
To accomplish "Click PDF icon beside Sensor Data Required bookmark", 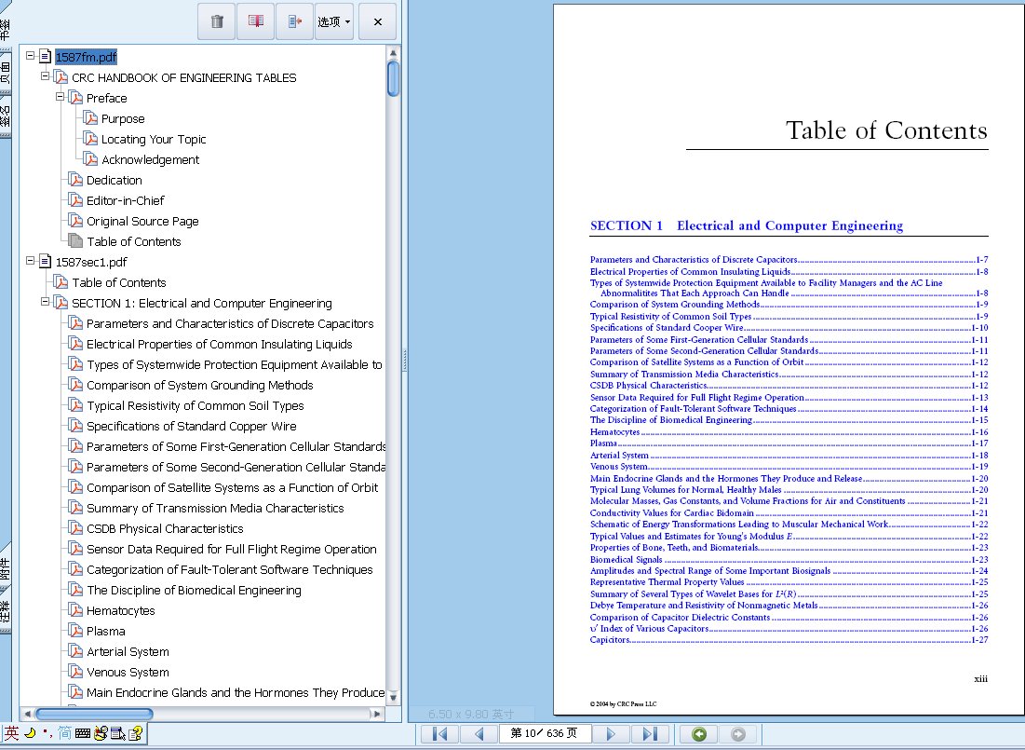I will tap(75, 549).
